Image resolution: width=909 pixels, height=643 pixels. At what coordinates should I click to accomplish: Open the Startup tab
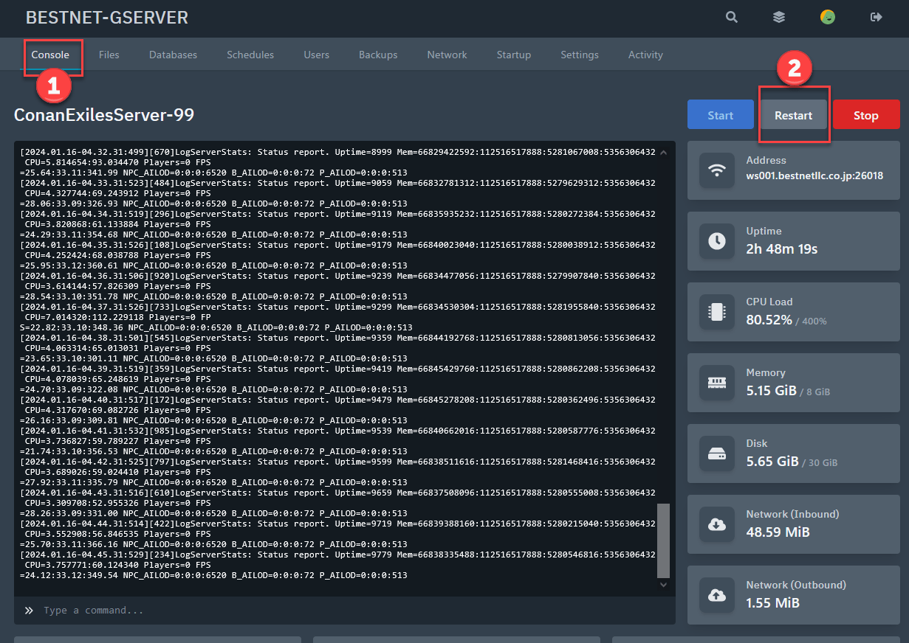pos(514,55)
